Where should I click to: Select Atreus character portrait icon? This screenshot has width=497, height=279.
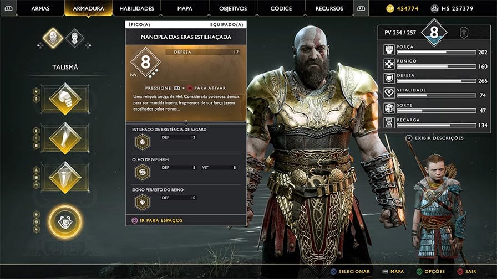point(74,38)
